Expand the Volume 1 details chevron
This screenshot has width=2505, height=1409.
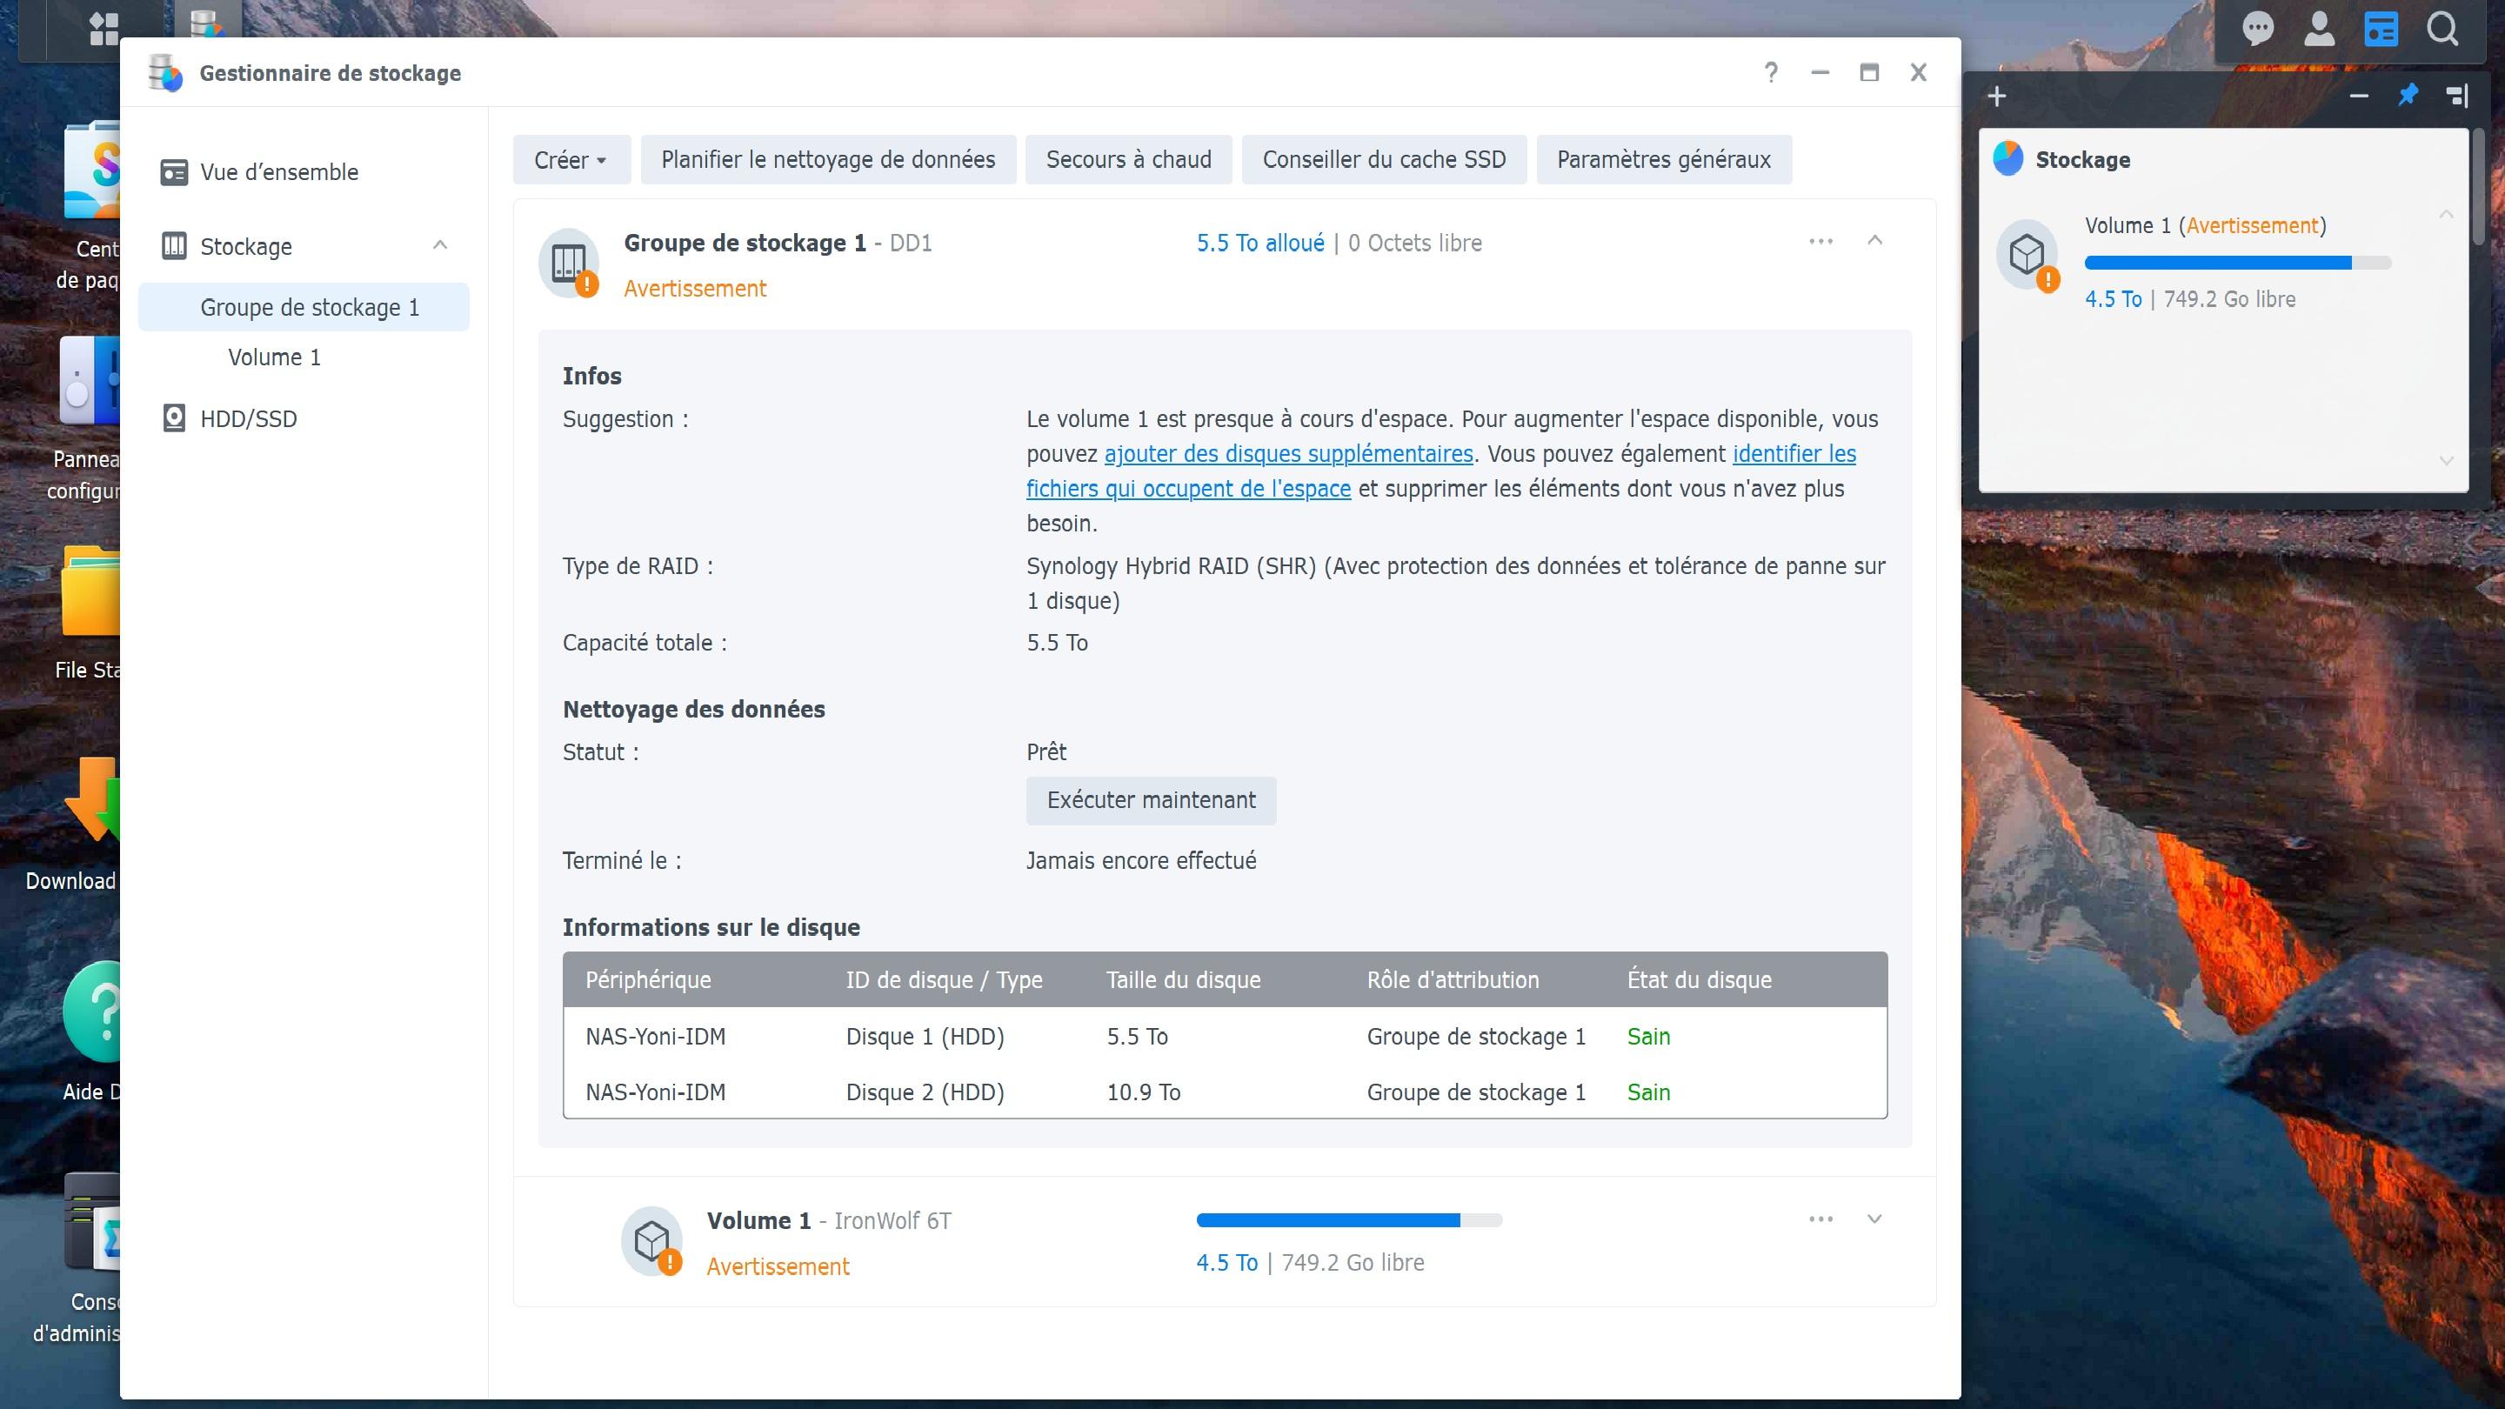[1875, 1219]
